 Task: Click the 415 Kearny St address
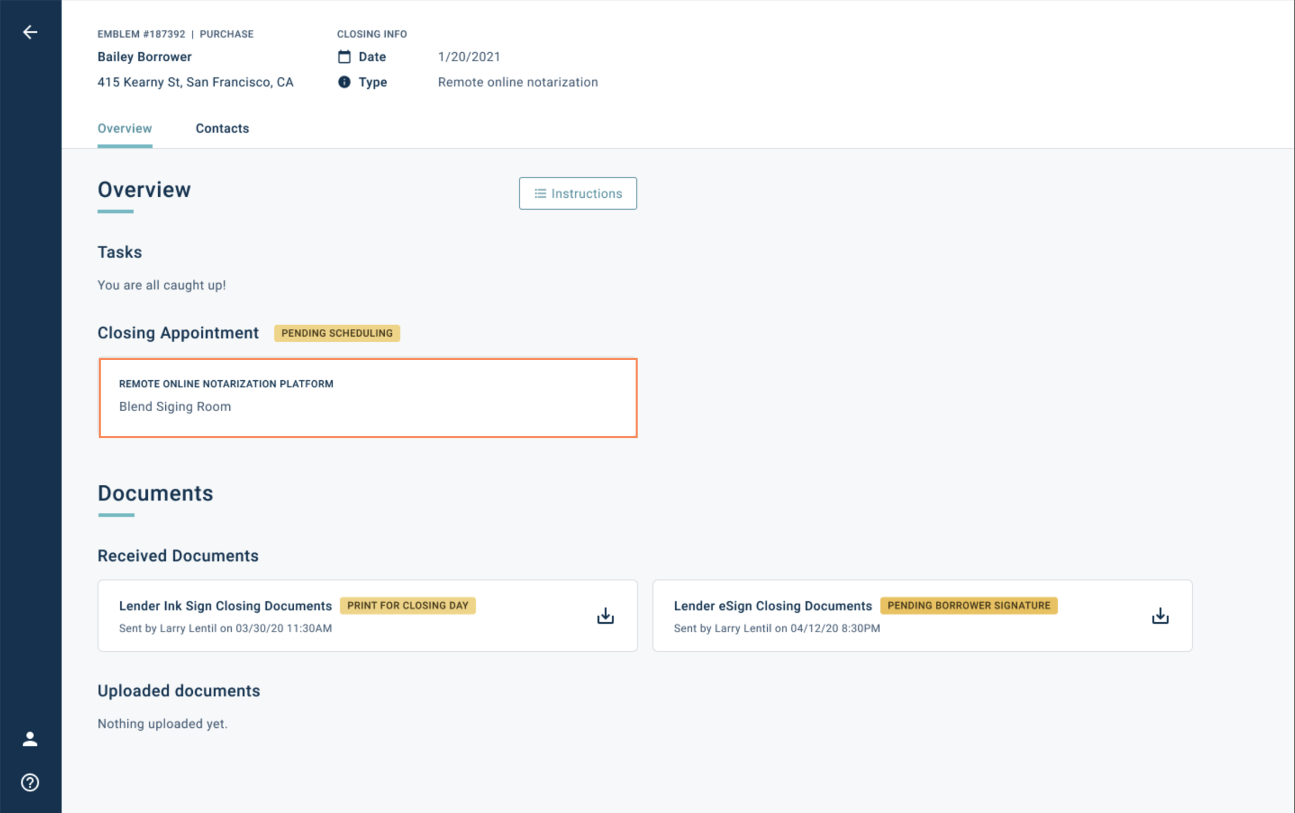click(195, 82)
